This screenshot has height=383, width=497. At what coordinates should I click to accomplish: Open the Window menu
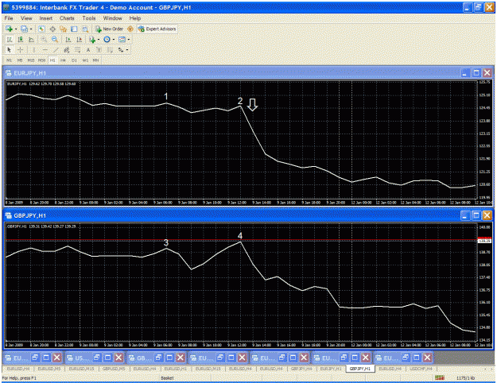[113, 18]
